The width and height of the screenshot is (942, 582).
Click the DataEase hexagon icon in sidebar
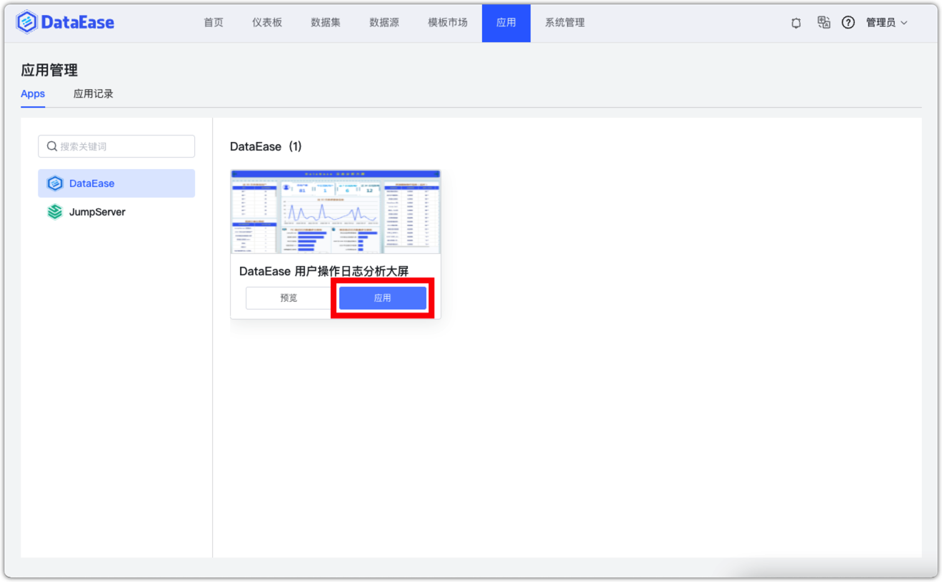[x=55, y=183]
